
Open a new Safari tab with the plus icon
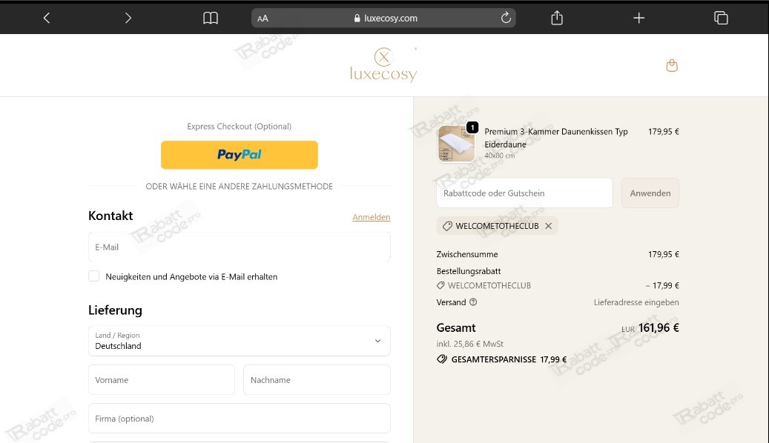(x=638, y=18)
